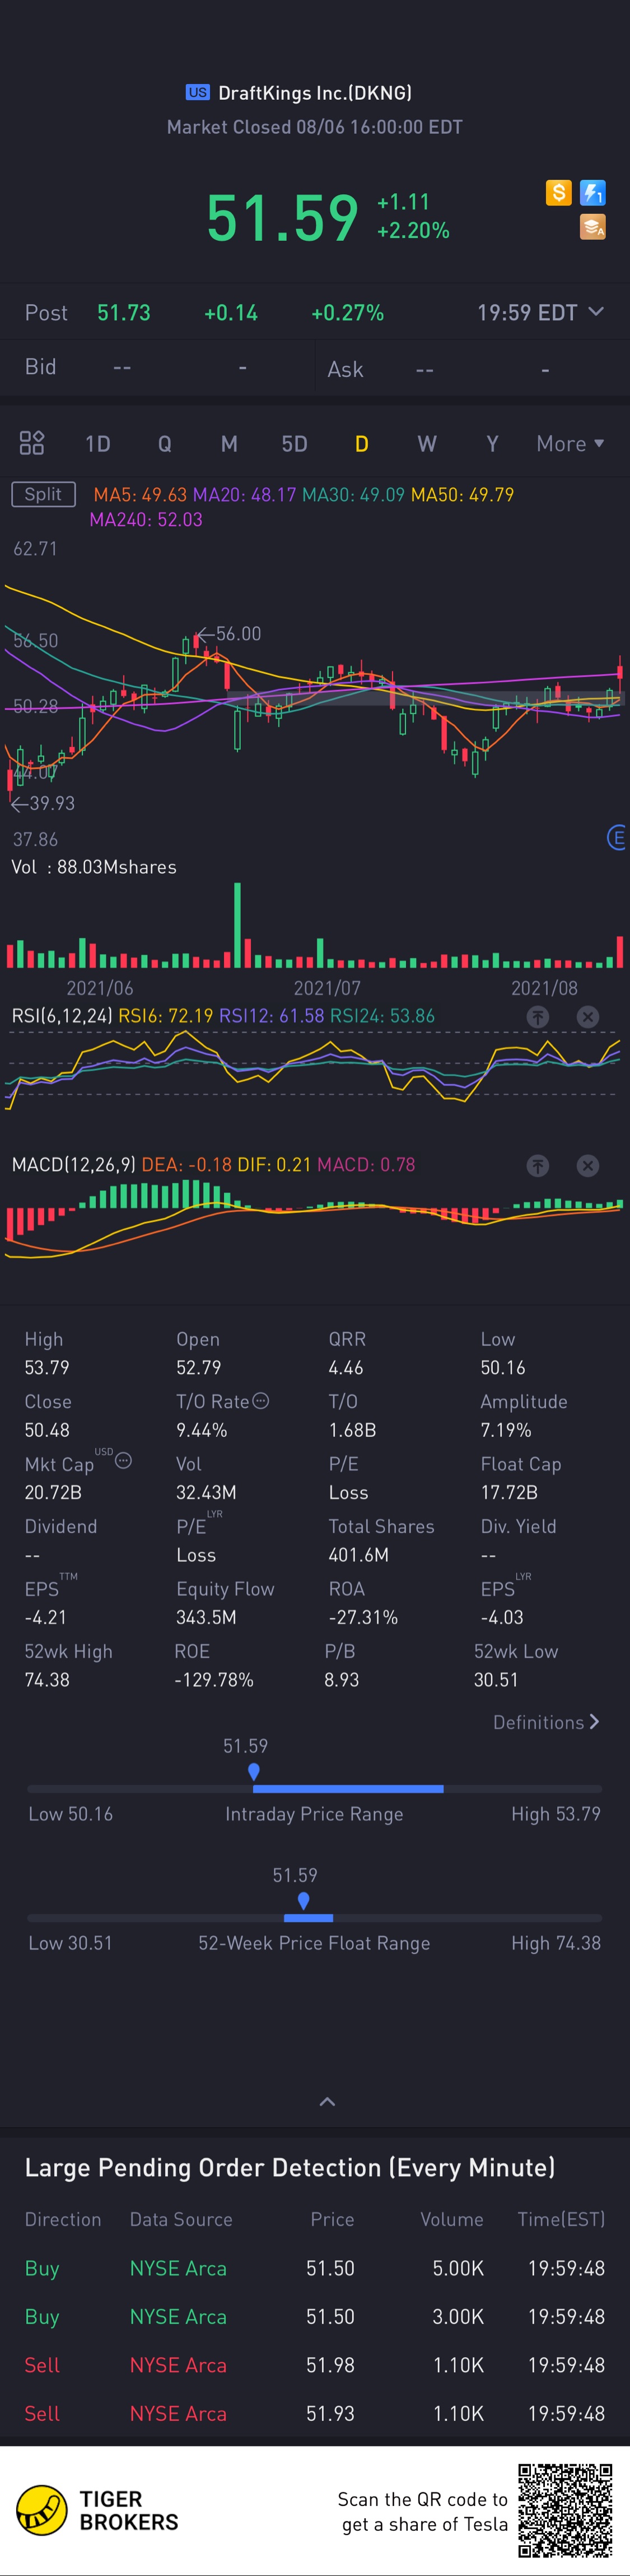Tap the Time(EST) column header
The image size is (630, 2576).
561,2220
